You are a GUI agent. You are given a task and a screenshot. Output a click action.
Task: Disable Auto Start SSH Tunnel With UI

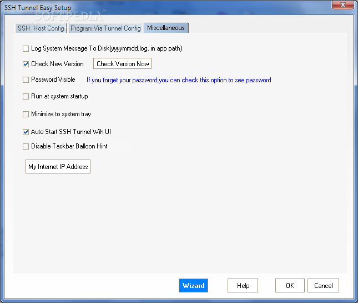(26, 132)
